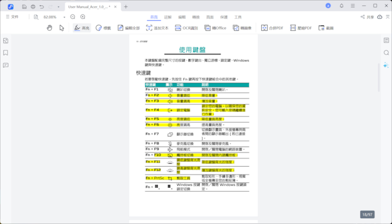Click 轉圖像 convert to image
This screenshot has height=224, width=392.
coord(242,28)
